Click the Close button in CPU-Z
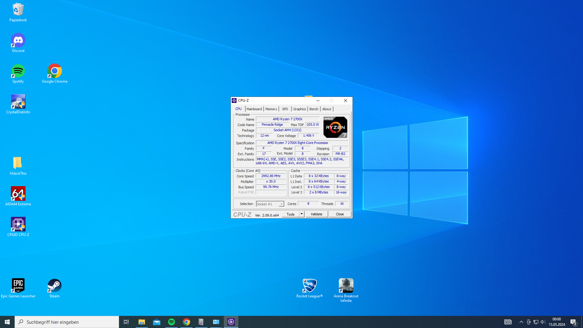 [340, 214]
